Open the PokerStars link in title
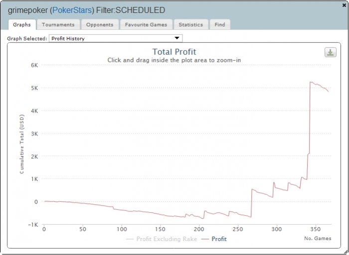The image size is (349, 255). 72,10
